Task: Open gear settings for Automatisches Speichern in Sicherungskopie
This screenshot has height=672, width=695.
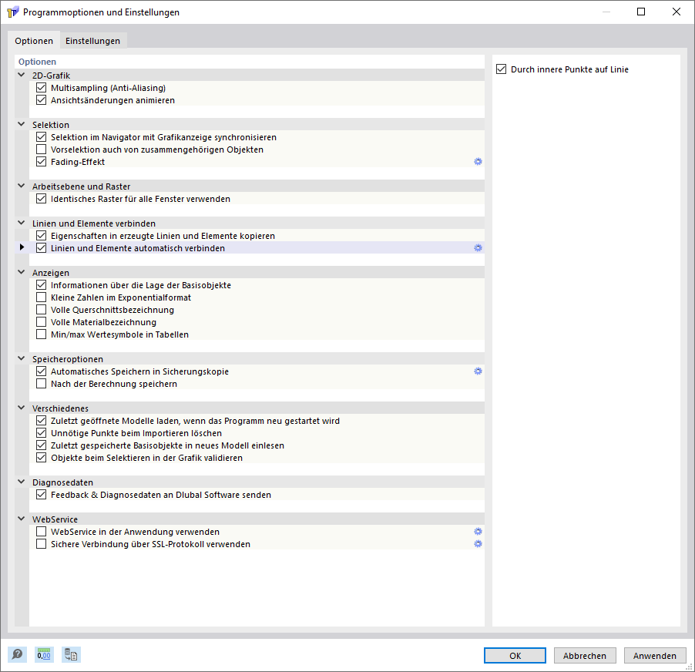Action: click(478, 371)
